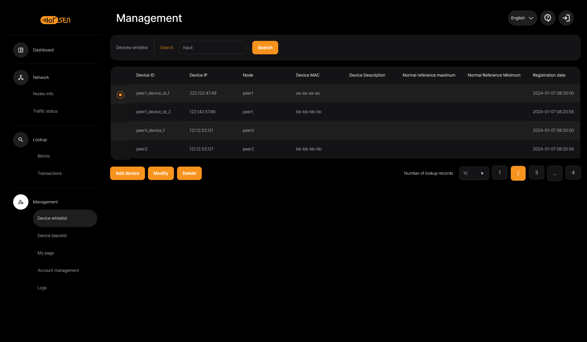The width and height of the screenshot is (587, 342).
Task: Go to page 4
Action: pos(573,173)
